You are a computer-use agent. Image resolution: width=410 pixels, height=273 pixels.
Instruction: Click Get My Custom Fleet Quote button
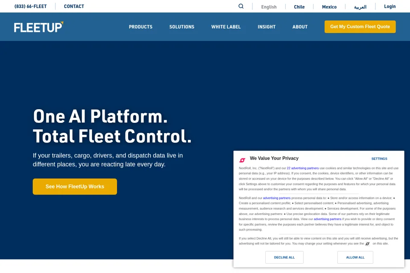[x=360, y=26]
